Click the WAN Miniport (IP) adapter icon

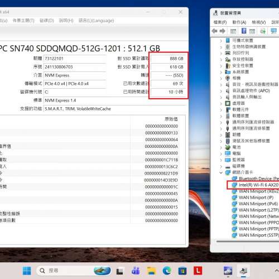click(234, 198)
